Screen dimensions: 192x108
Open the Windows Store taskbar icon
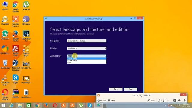(x=29, y=105)
